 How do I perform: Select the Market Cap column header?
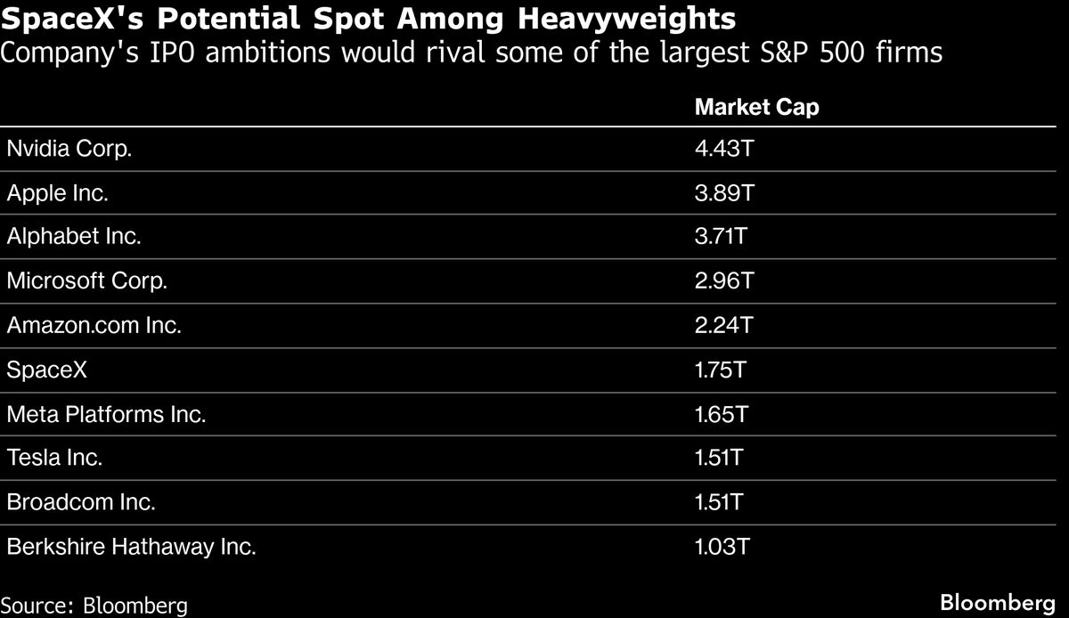click(x=756, y=107)
